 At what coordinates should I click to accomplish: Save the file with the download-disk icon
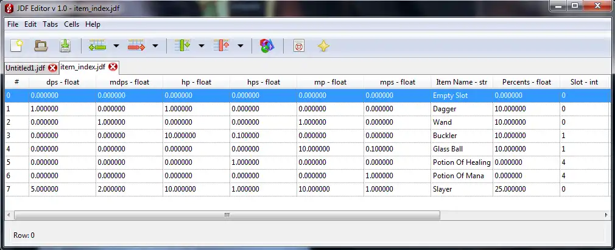pos(65,46)
